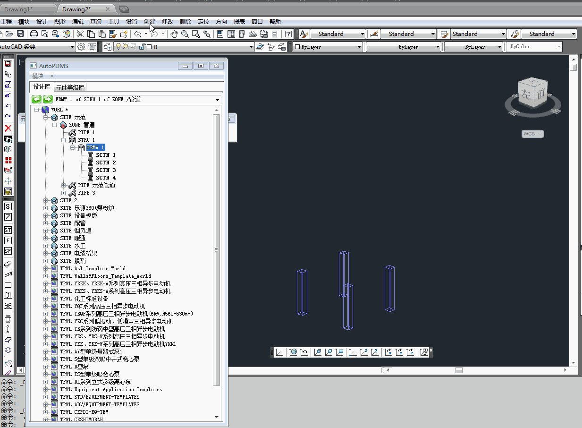Click the Zoom Realtime magnifier icon
Image resolution: width=582 pixels, height=428 pixels.
tap(185, 34)
